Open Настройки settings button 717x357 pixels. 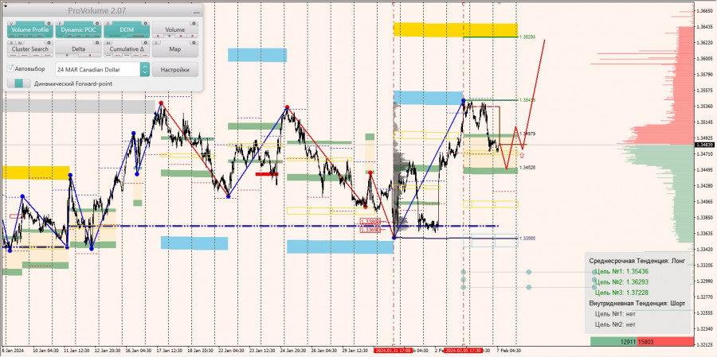pos(175,69)
